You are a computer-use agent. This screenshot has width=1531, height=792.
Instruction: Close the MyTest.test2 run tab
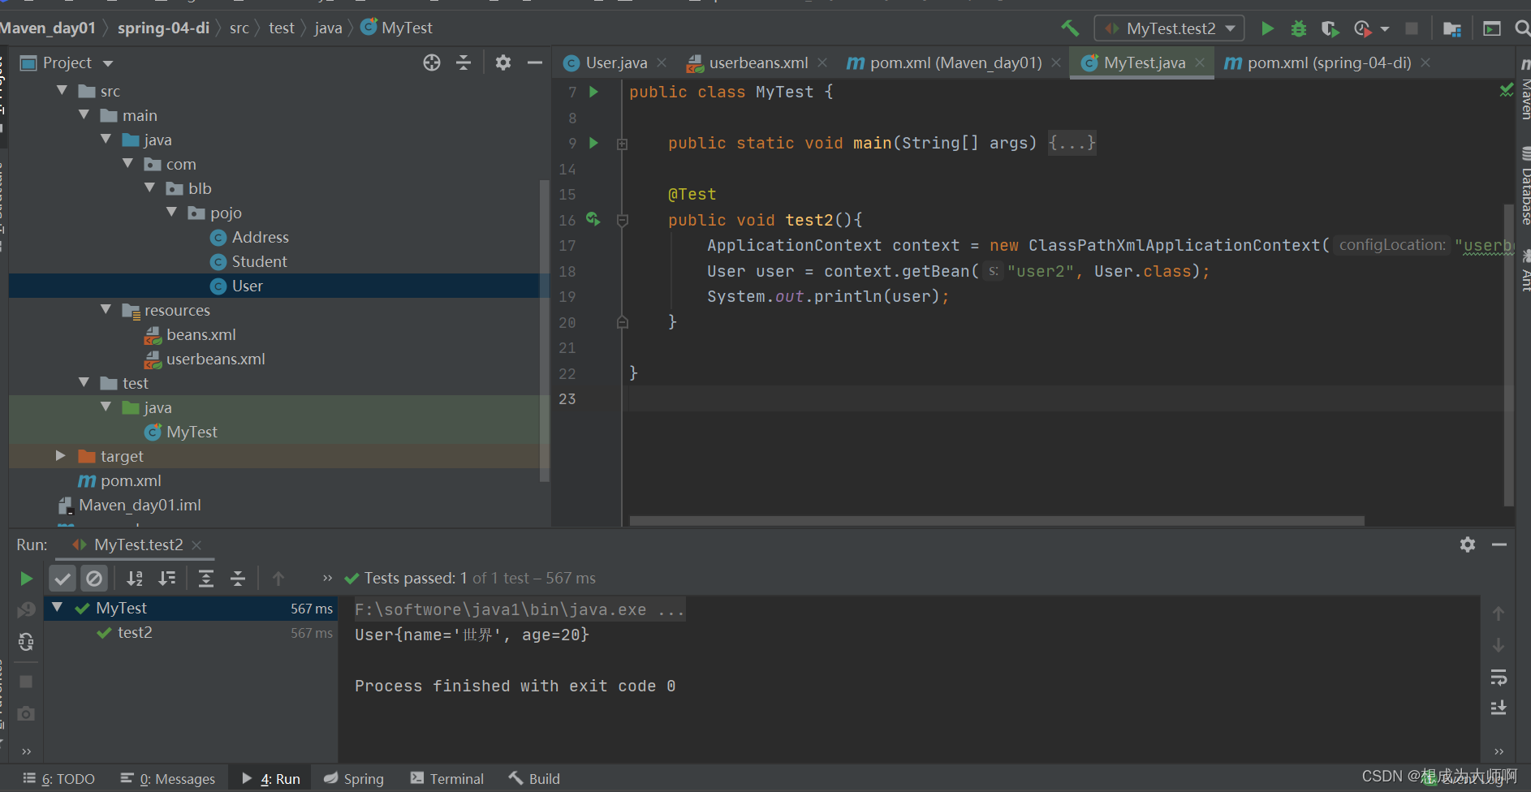coord(196,545)
